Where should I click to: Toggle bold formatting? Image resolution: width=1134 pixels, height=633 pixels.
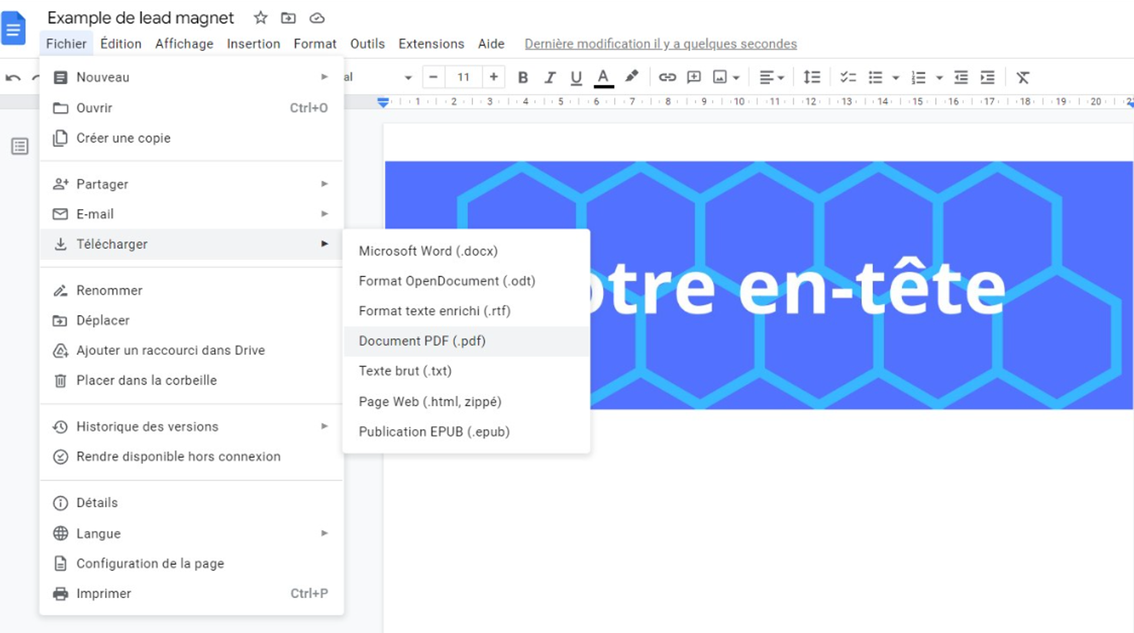pos(523,77)
